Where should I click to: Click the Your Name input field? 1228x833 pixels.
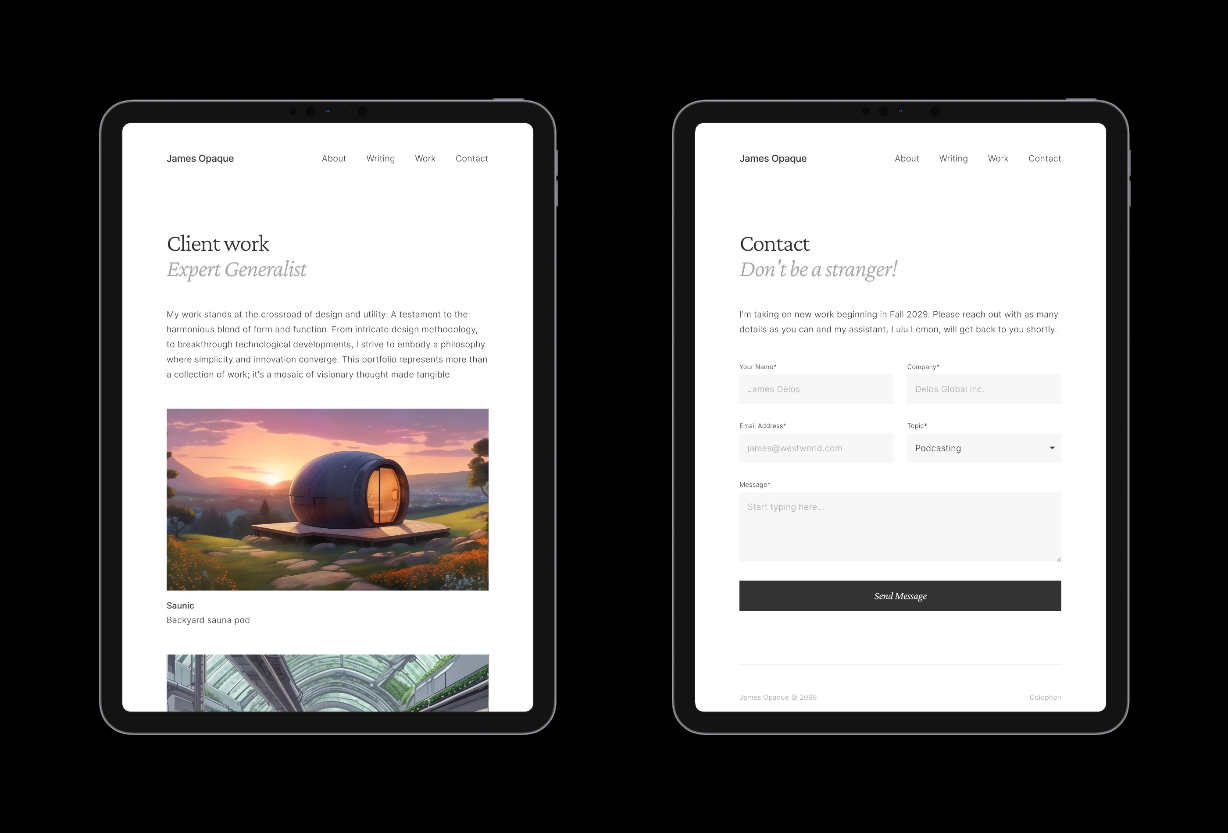[816, 388]
